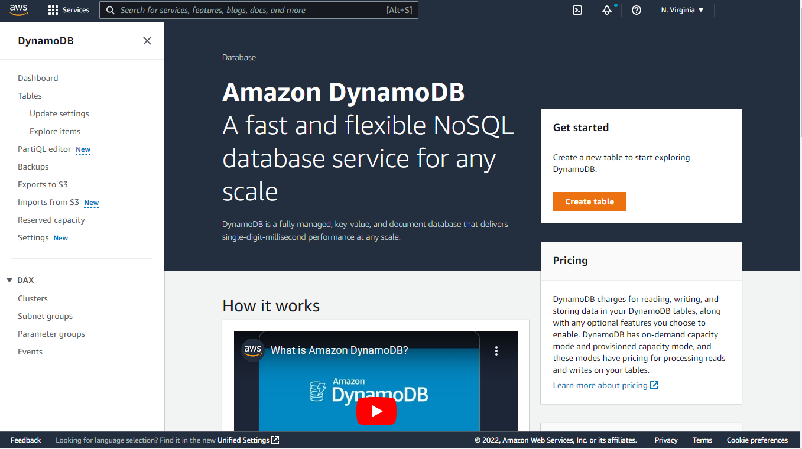Play the What is Amazon DynamoDB video

pos(376,411)
